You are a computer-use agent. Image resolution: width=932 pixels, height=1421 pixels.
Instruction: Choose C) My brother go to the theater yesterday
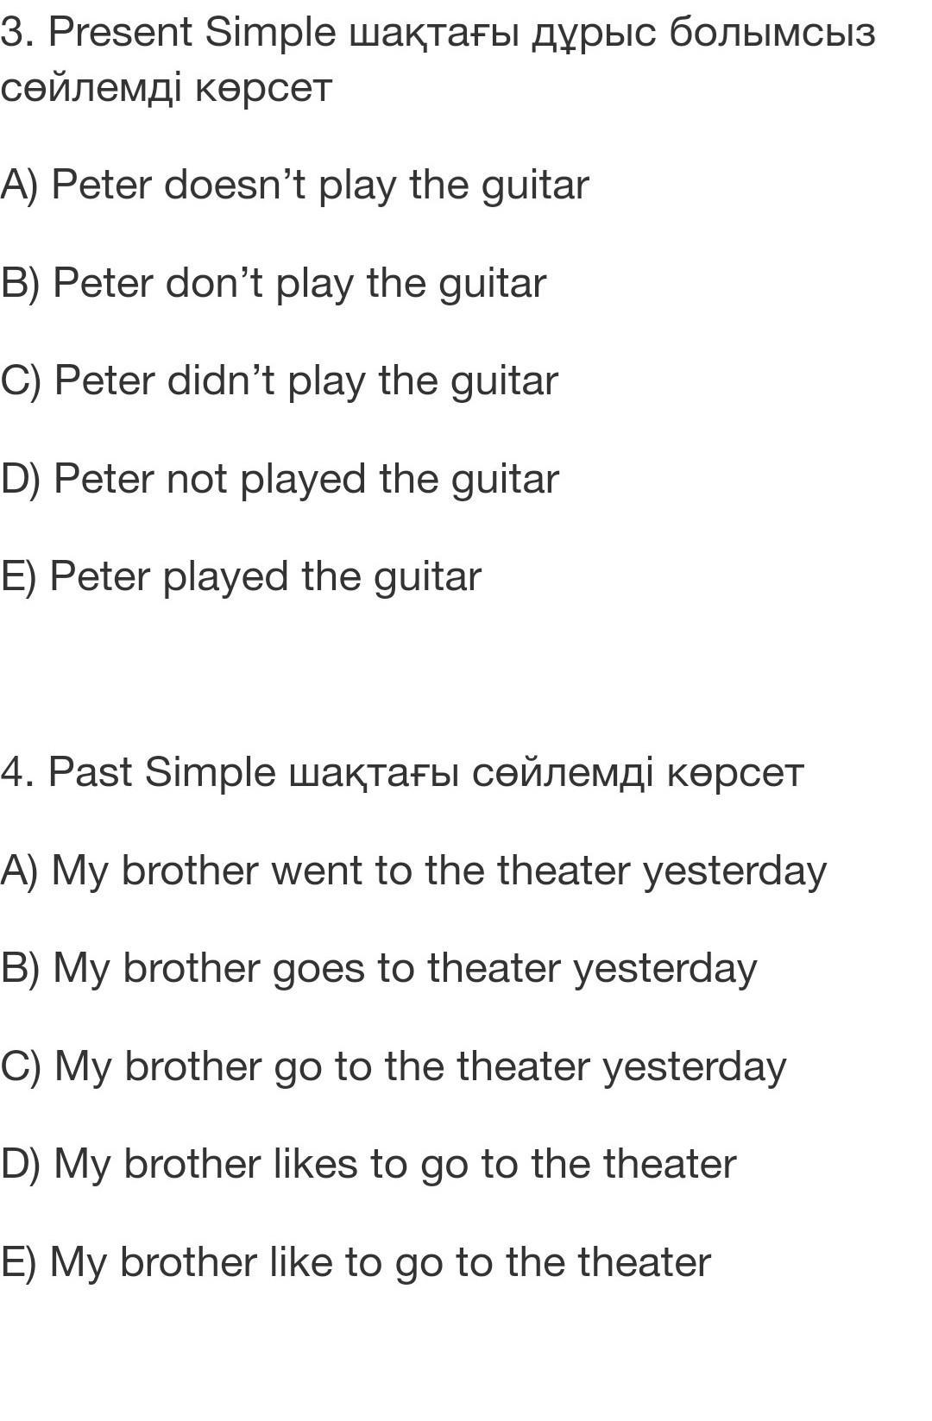[394, 1067]
